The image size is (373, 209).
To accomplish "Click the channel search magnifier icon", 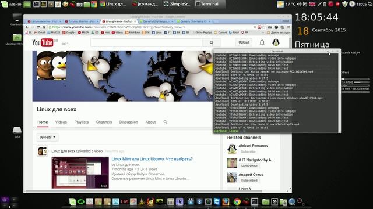I will [165, 122].
